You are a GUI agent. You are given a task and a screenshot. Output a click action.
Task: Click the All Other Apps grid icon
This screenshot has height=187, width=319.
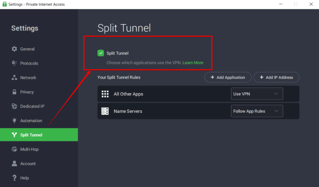(x=105, y=94)
